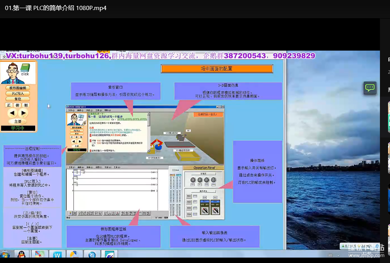This screenshot has width=390, height=263.
Task: Click the 复位 reset button
Action: pyautogui.click(x=18, y=99)
